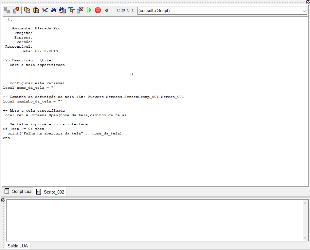Click the 'Ambiente: HIscada_Pro' line
The image size is (310, 250).
tap(36, 28)
